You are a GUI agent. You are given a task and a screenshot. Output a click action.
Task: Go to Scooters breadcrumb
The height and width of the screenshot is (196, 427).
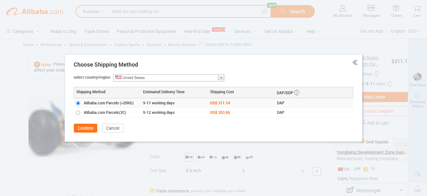click(x=154, y=45)
